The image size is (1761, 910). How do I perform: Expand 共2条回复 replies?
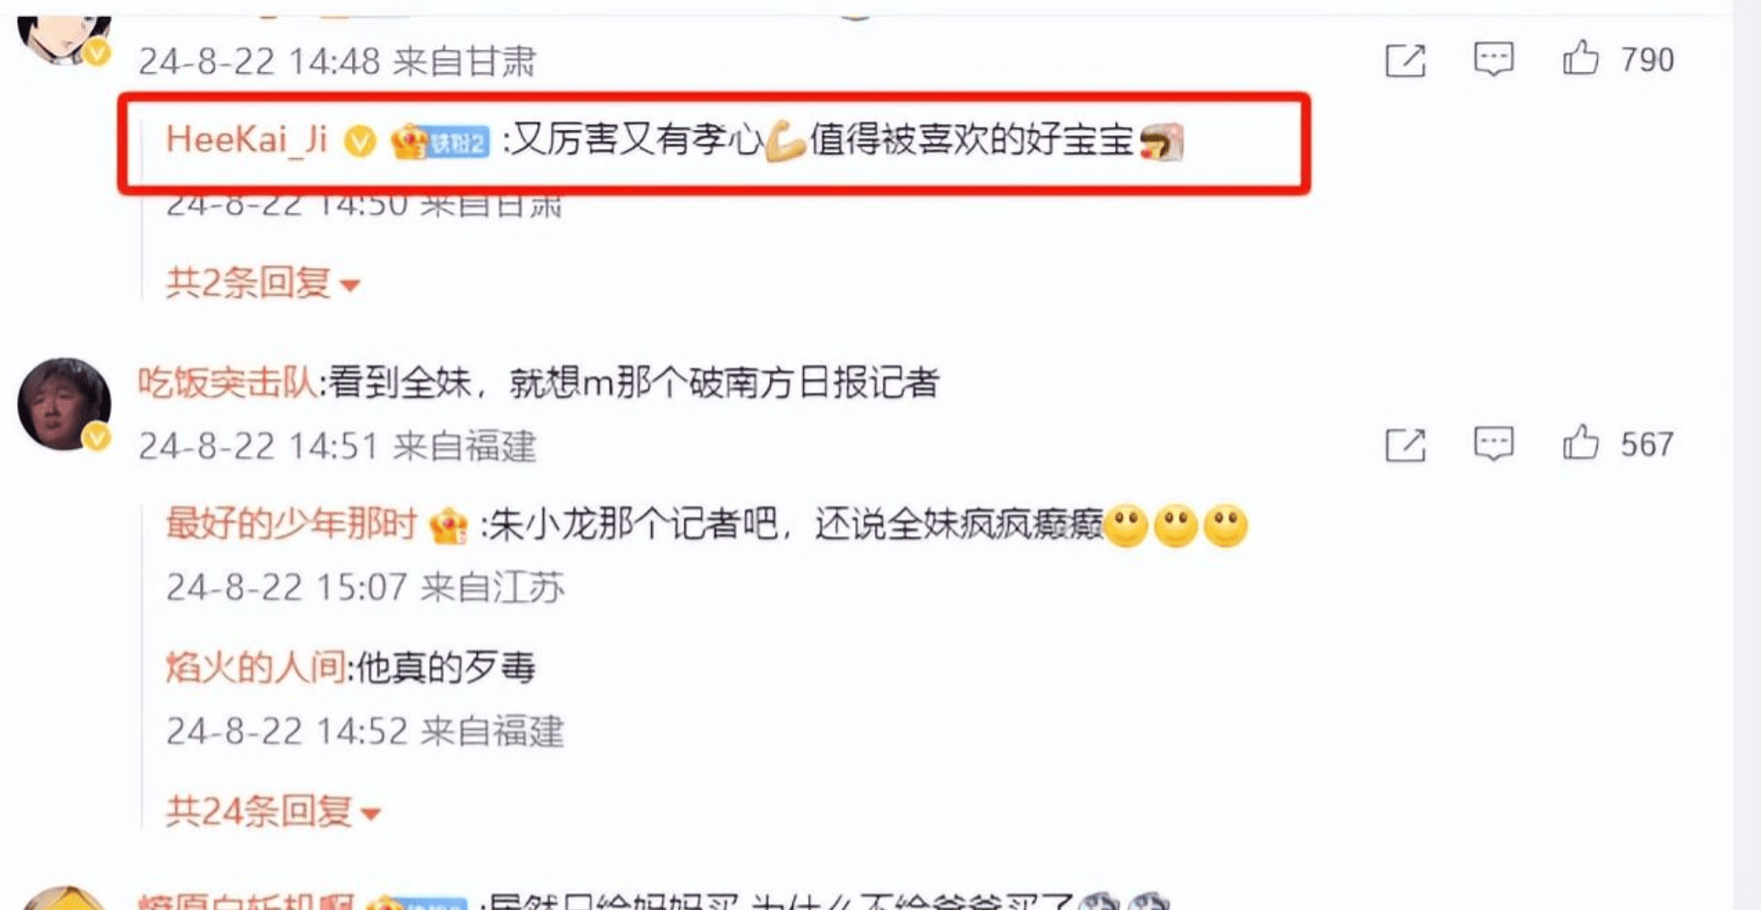[x=263, y=283]
